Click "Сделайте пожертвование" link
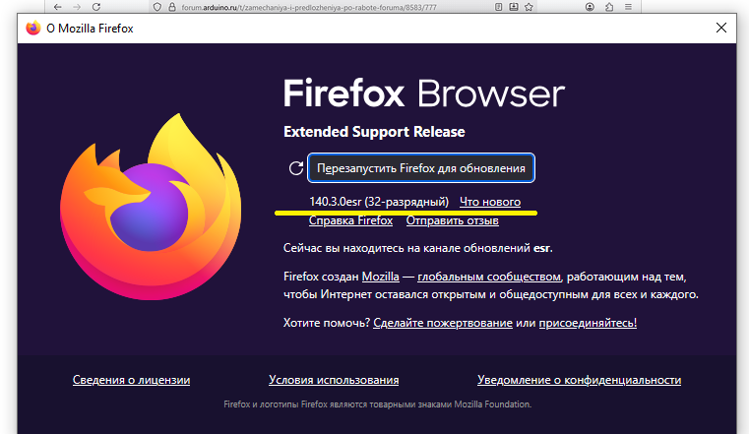749x434 pixels. point(443,323)
